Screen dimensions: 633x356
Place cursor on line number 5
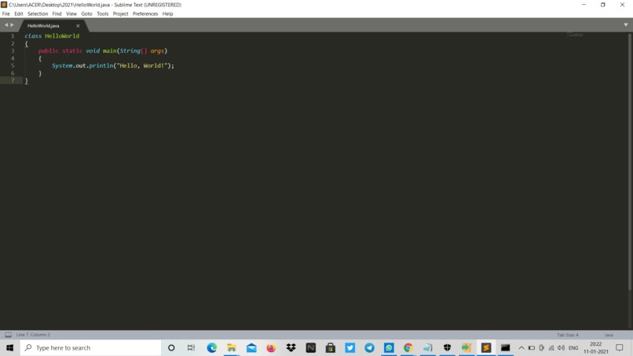(x=13, y=65)
